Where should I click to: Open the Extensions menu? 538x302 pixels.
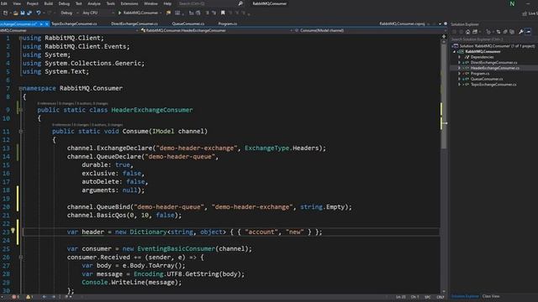click(x=129, y=3)
